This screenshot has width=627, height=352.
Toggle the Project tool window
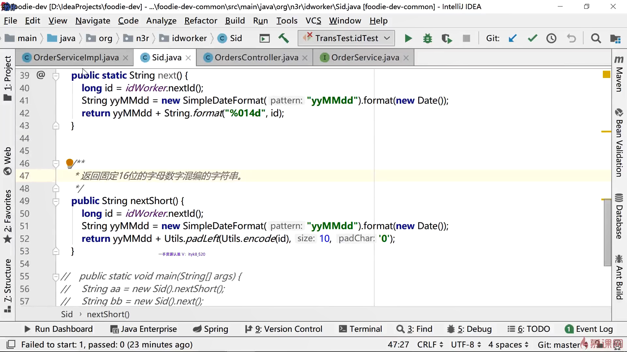tap(8, 78)
